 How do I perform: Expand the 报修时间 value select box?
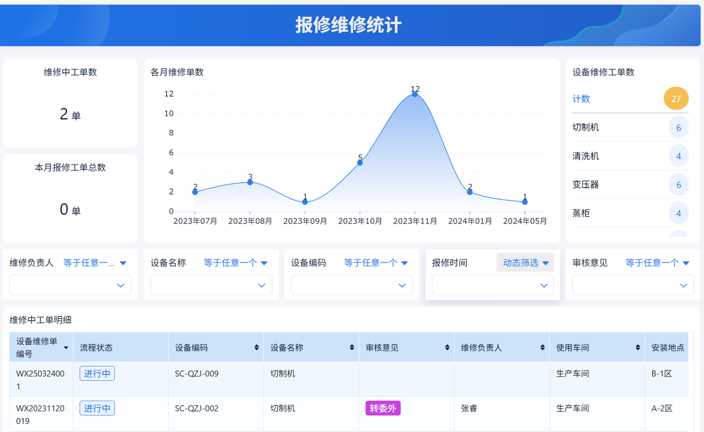tap(493, 285)
